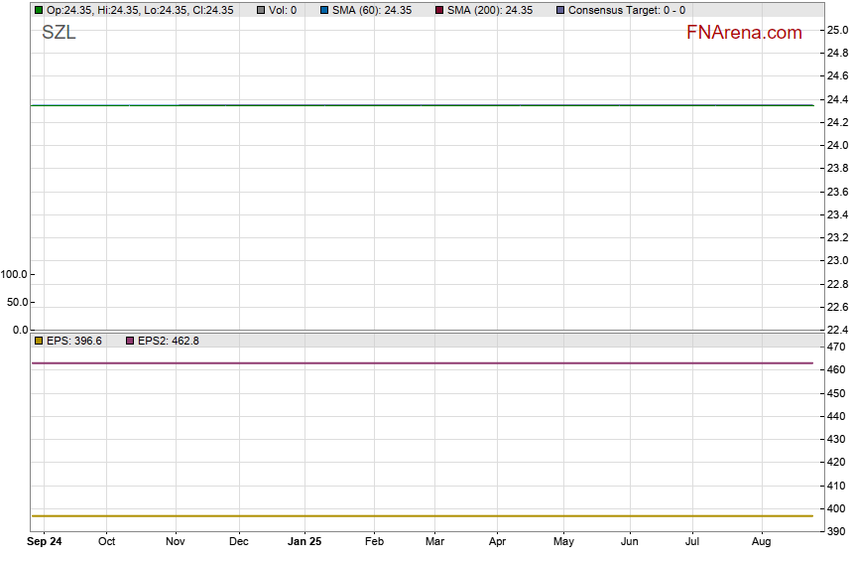The image size is (852, 562).
Task: Click the grey Vol legend swatch
Action: coord(261,10)
